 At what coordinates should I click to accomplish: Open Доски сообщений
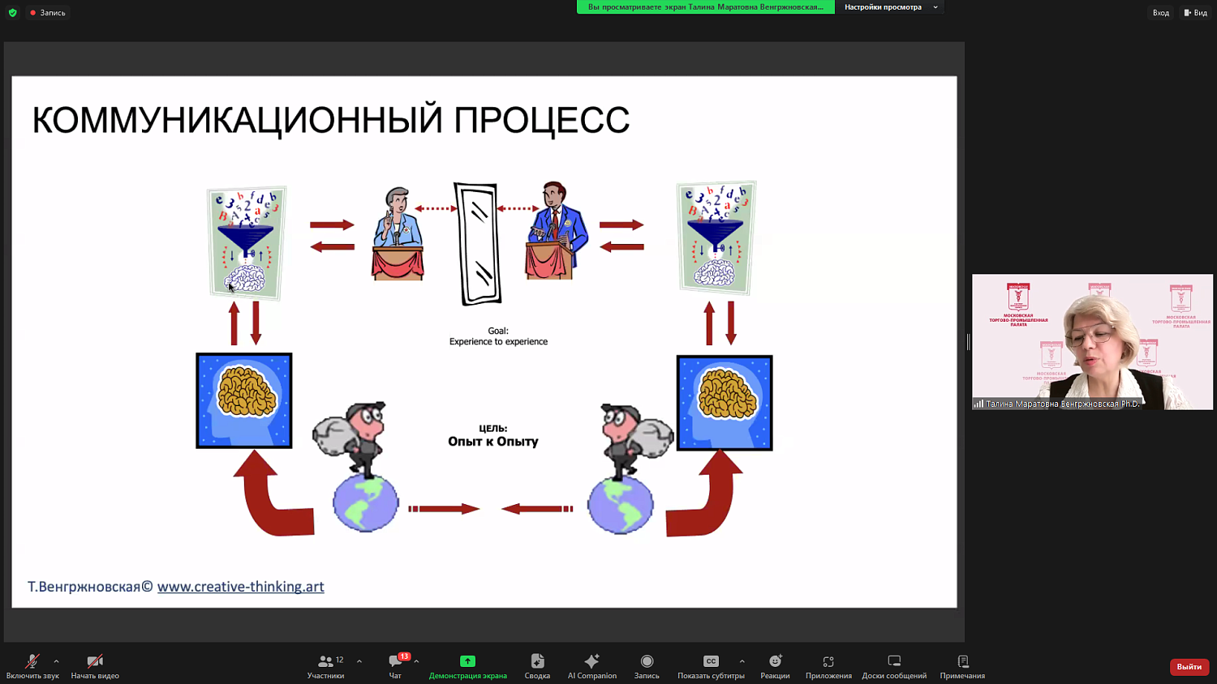point(893,665)
